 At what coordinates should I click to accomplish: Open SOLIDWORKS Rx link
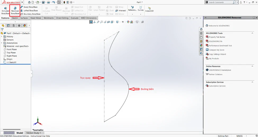pyautogui.click(x=214, y=41)
